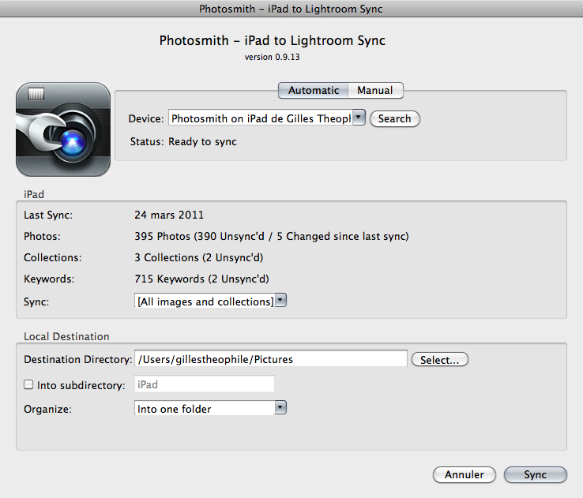This screenshot has width=583, height=498.
Task: Click the Into subdirectory label
Action: [x=81, y=385]
